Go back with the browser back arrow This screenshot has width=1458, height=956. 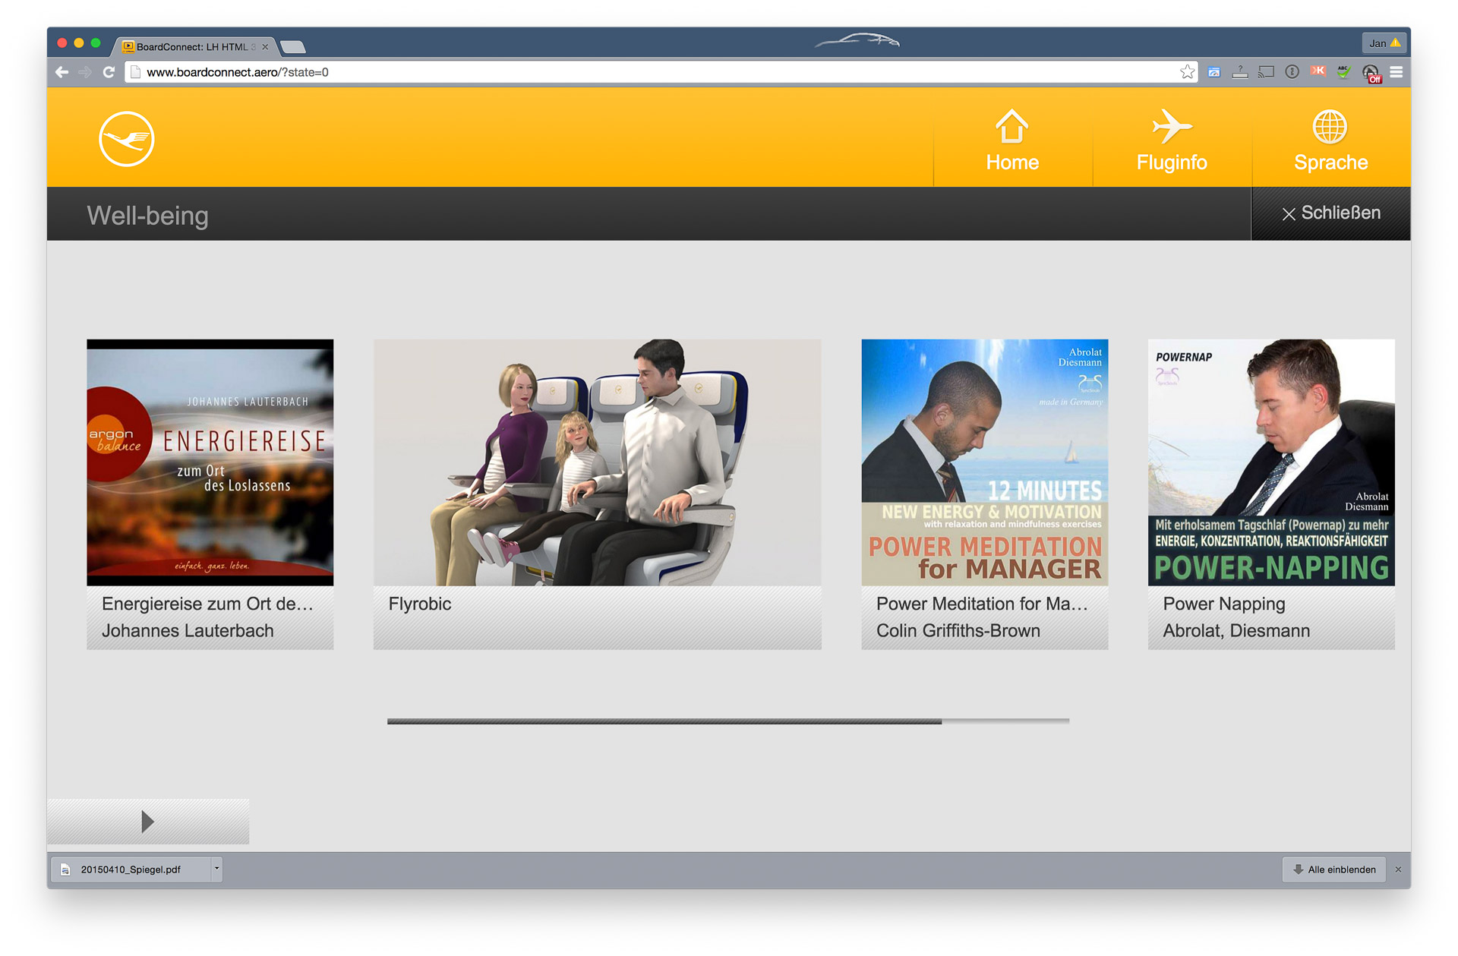tap(62, 72)
